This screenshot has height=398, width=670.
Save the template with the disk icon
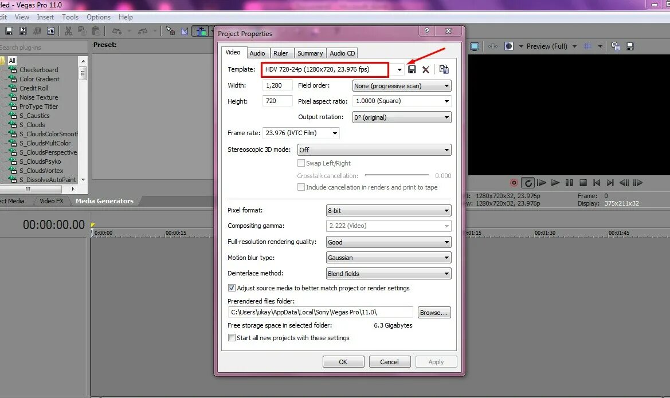(412, 69)
